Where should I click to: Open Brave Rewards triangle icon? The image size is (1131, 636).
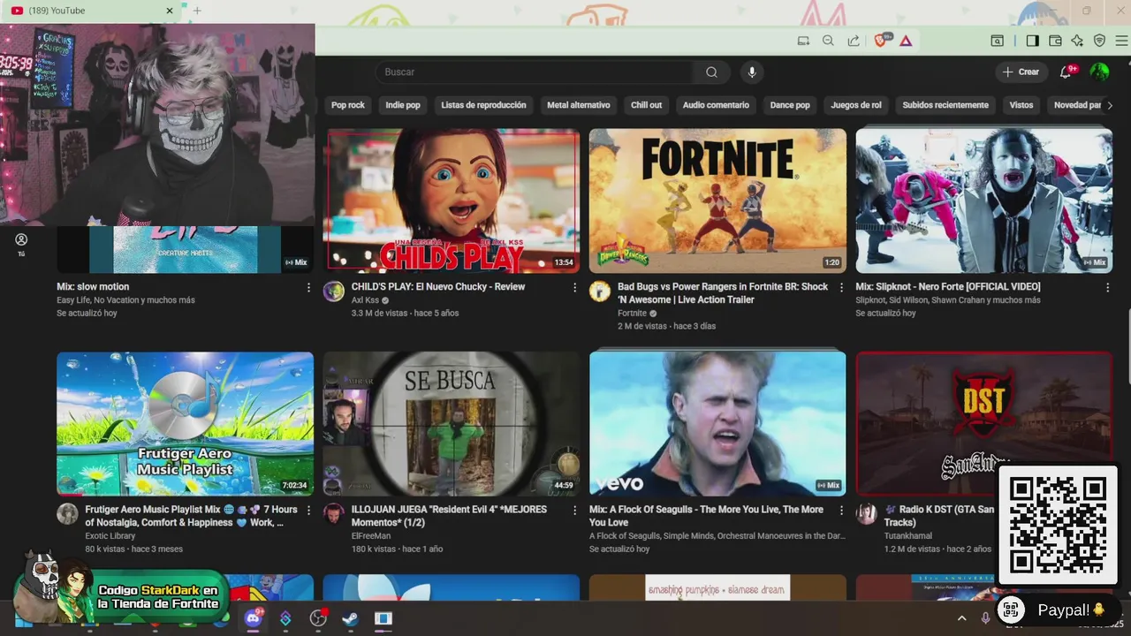pos(906,41)
